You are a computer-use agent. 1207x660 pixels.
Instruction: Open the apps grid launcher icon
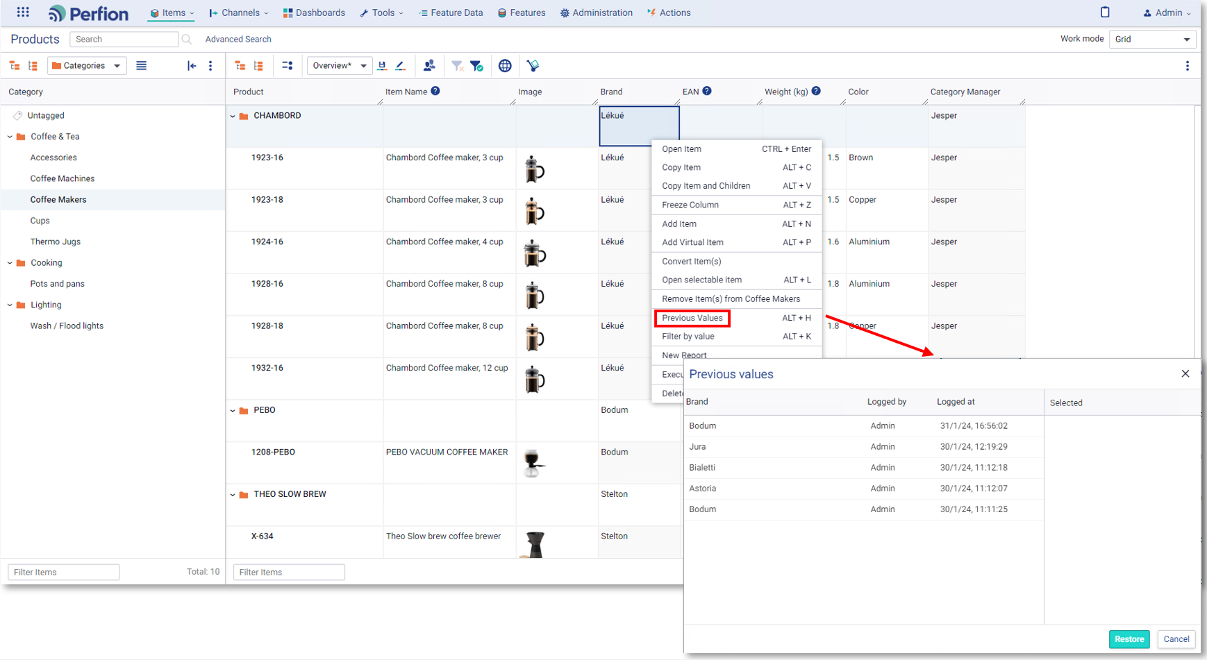(23, 12)
